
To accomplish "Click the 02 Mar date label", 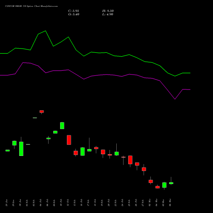I will pyautogui.click(x=150, y=203).
